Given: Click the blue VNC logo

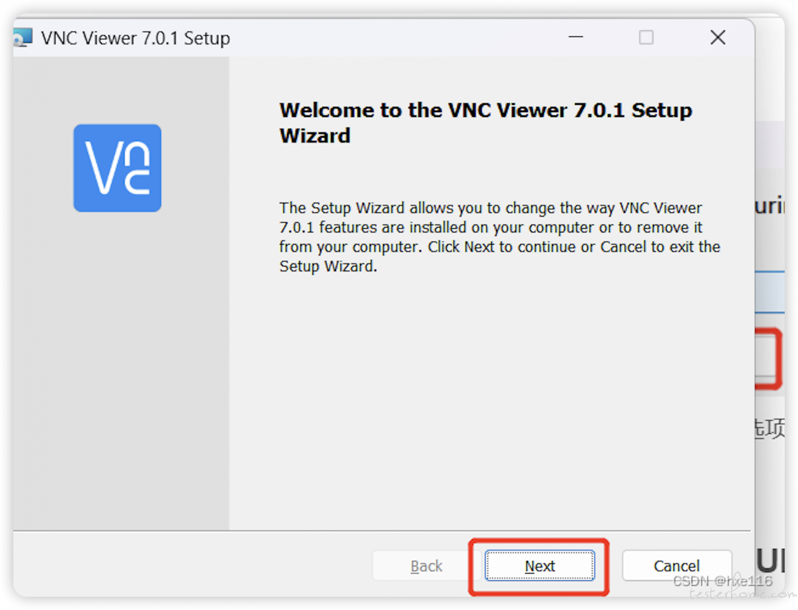Looking at the screenshot, I should tap(117, 168).
